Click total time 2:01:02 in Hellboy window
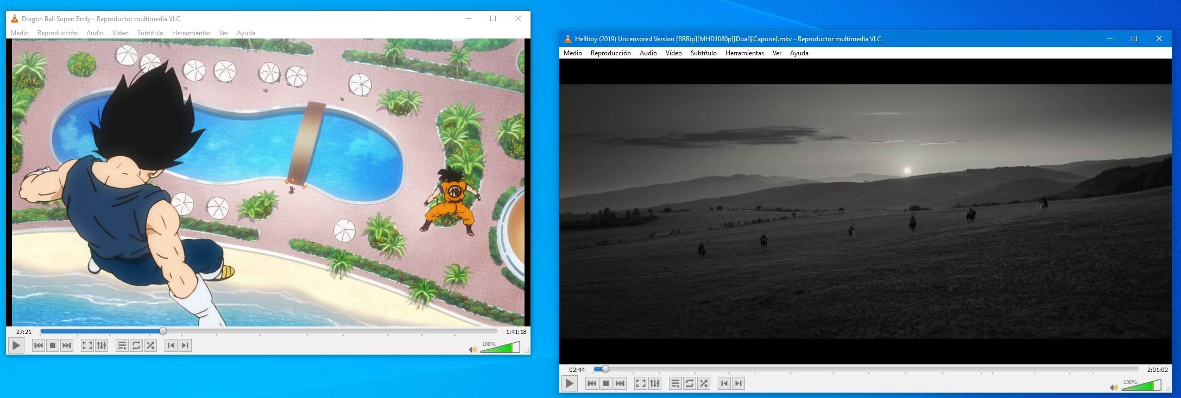 click(x=1157, y=370)
